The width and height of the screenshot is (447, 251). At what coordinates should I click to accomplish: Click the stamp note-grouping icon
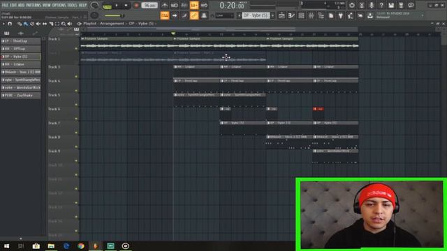(x=204, y=15)
